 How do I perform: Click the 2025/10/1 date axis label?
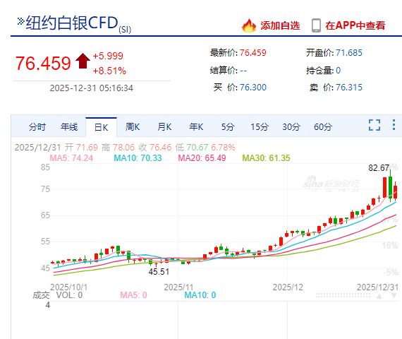click(x=68, y=287)
